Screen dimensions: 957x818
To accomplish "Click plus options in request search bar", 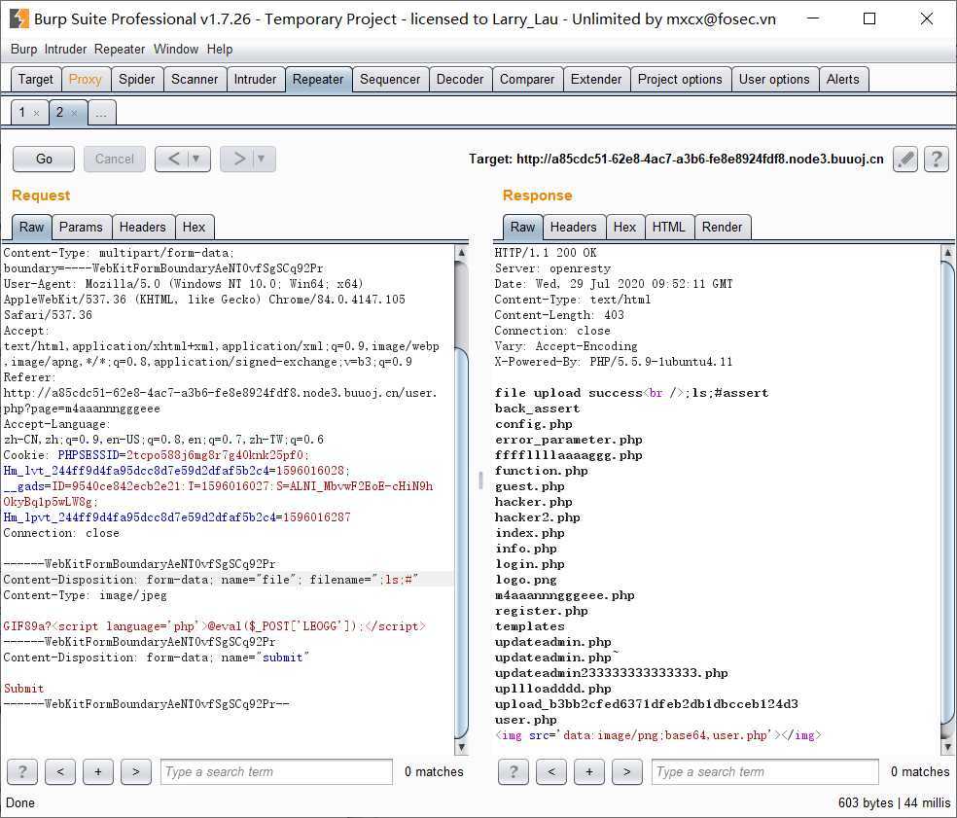I will point(98,771).
